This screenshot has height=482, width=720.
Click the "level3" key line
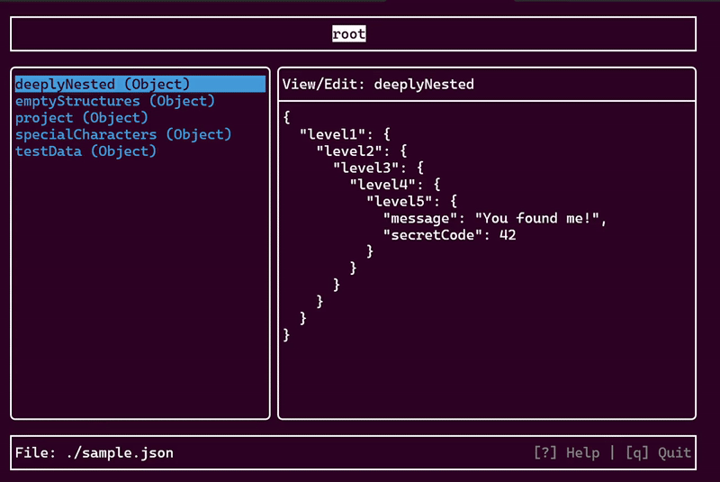(364, 168)
